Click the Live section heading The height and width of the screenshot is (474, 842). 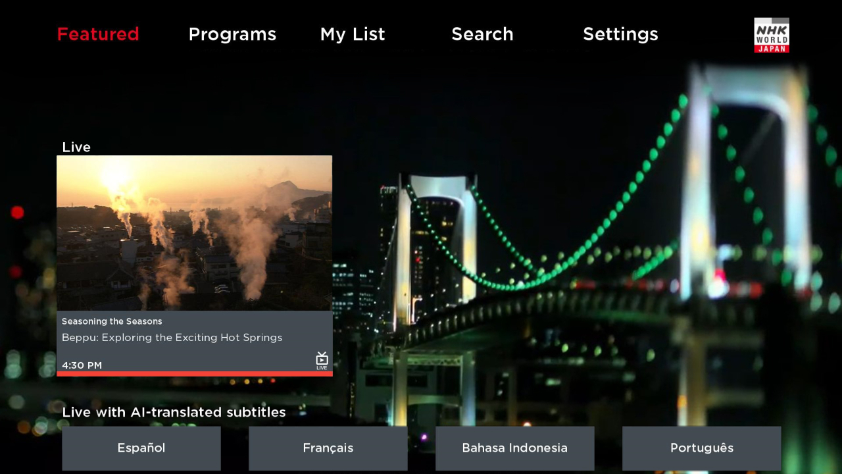pyautogui.click(x=76, y=147)
